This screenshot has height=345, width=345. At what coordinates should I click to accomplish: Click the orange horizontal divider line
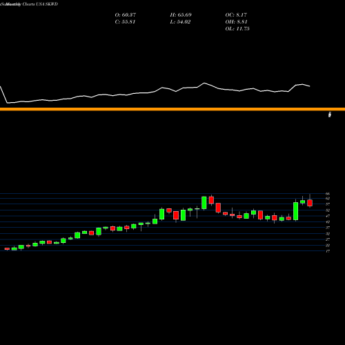click(x=172, y=109)
